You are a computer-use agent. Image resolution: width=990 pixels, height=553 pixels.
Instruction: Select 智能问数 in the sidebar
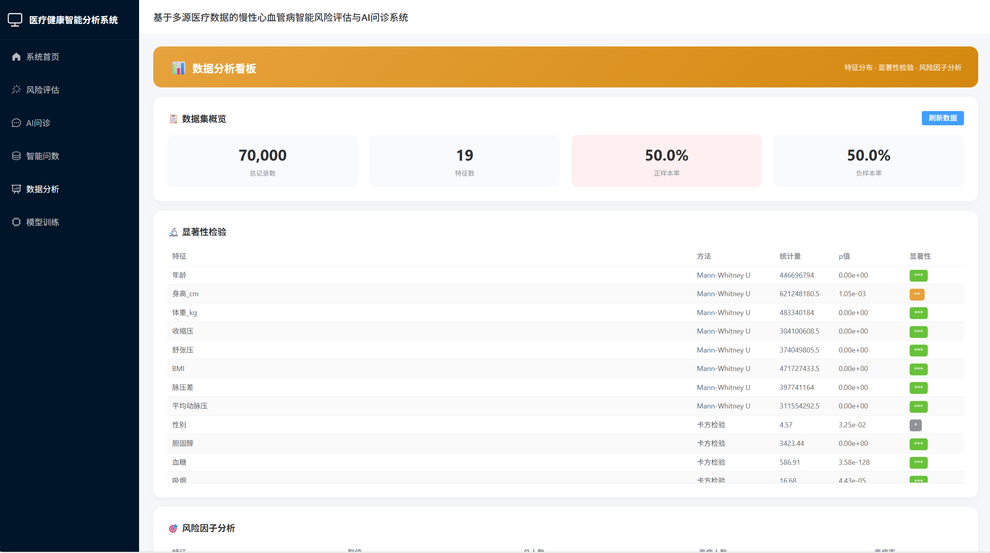[69, 156]
